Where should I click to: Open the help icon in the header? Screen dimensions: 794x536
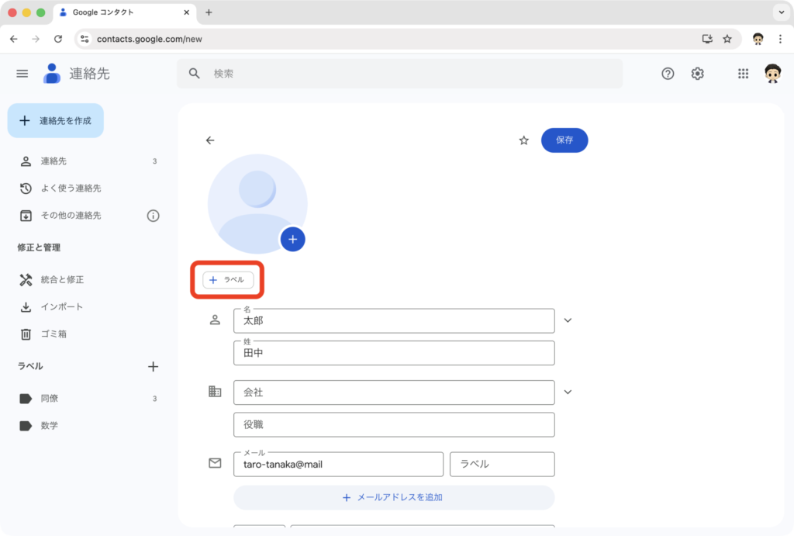[x=668, y=73]
